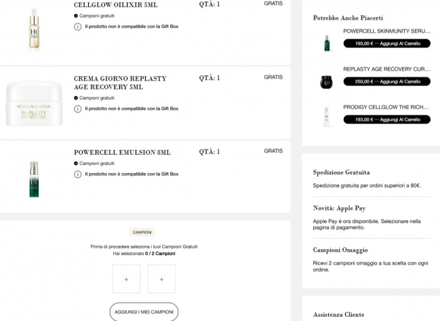Click Powercell Emulsion 8ML product title
Viewport: 440px width, 321px height.
pyautogui.click(x=122, y=152)
